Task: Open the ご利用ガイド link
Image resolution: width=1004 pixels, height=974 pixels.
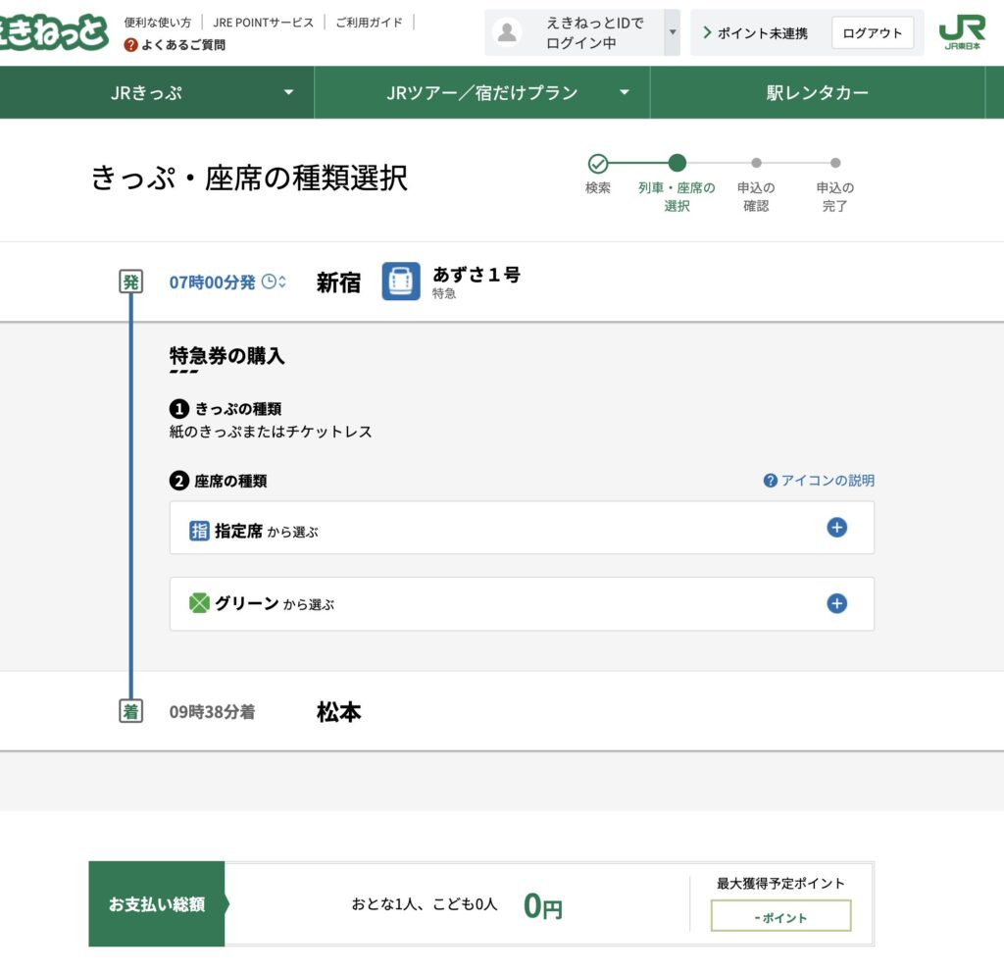Action: pyautogui.click(x=369, y=22)
